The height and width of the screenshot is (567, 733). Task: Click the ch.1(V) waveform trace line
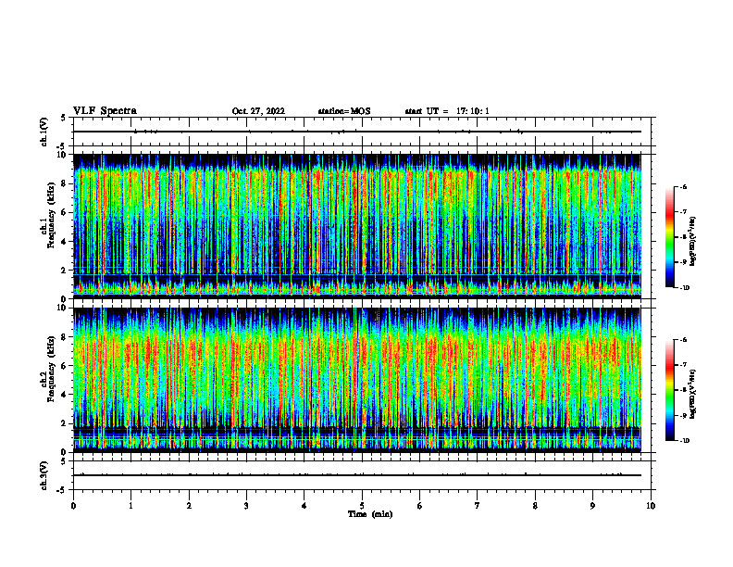(x=357, y=132)
